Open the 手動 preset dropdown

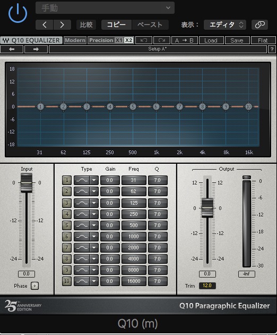click(x=105, y=8)
